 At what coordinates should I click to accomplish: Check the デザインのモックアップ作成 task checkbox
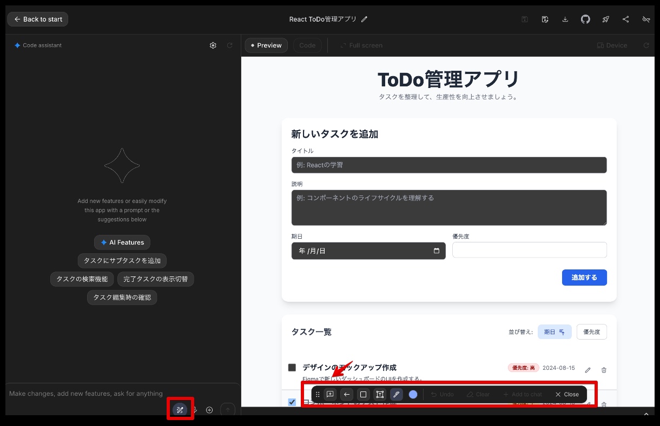292,368
